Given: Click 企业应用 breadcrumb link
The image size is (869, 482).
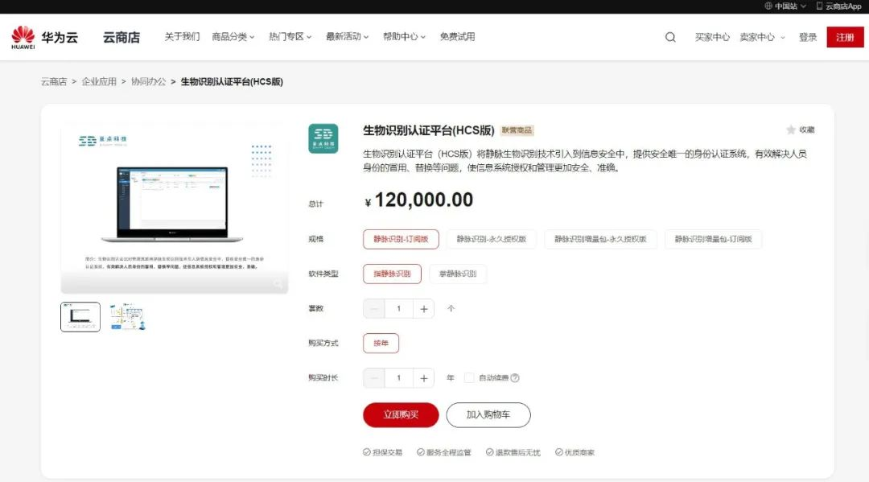Looking at the screenshot, I should click(99, 81).
